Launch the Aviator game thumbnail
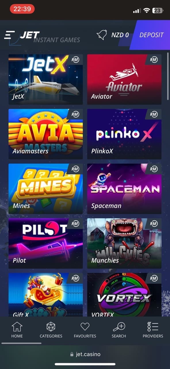Viewport: 170px width, 369px height. click(124, 79)
